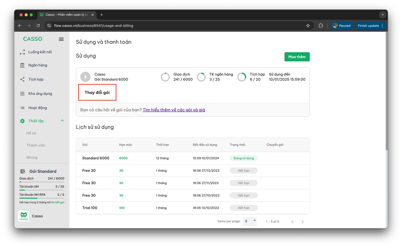
Task: Bookmark this page with the star icon
Action: pyautogui.click(x=308, y=26)
